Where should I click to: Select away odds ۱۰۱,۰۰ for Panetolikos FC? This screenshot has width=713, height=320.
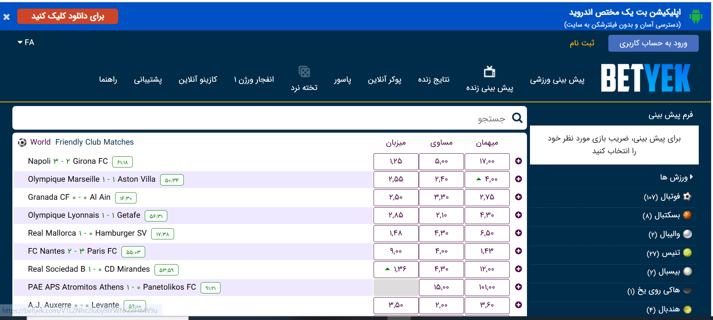tap(487, 287)
